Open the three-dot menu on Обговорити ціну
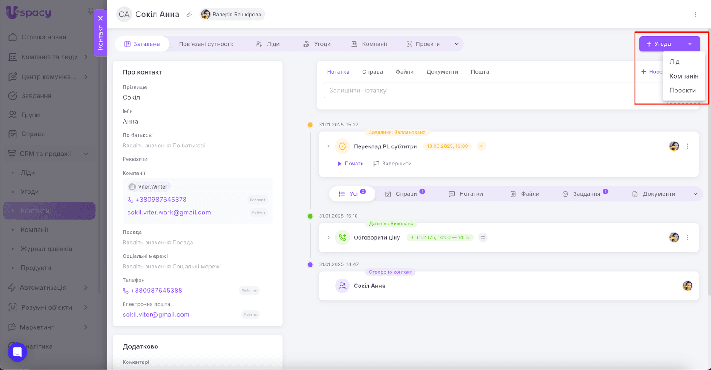Screen dimensions: 711x370 [x=687, y=238]
